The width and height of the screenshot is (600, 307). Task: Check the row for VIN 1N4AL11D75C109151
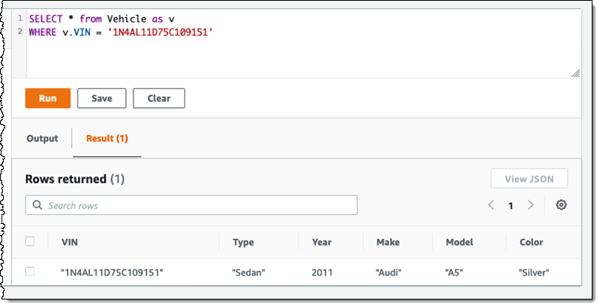pyautogui.click(x=30, y=272)
